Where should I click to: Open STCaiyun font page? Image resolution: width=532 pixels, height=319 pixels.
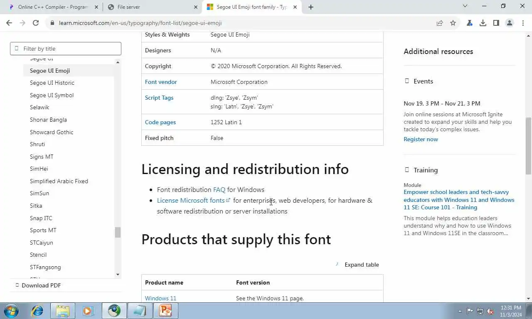pyautogui.click(x=42, y=243)
